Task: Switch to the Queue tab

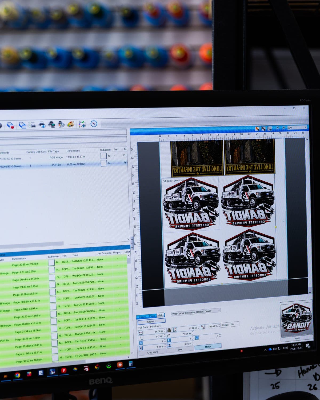Action: point(142,317)
